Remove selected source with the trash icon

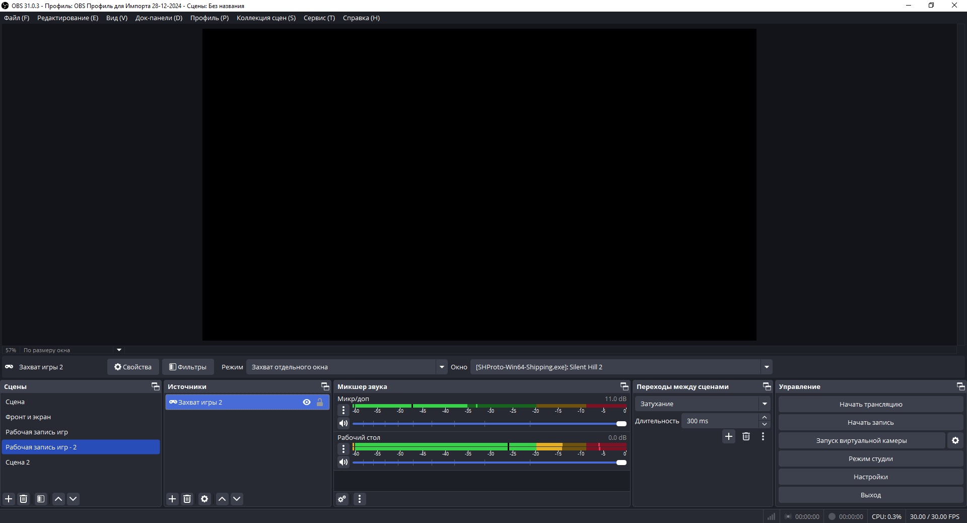[x=187, y=499]
